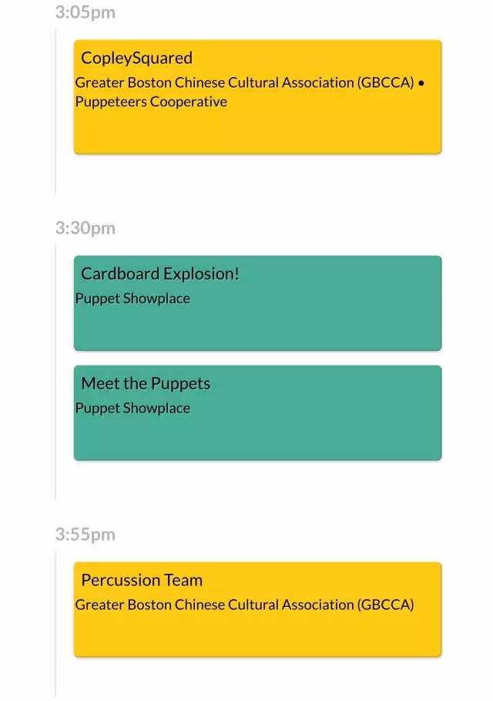This screenshot has height=701, width=493.
Task: Click the bullet separator in CopleySquared card
Action: point(421,83)
